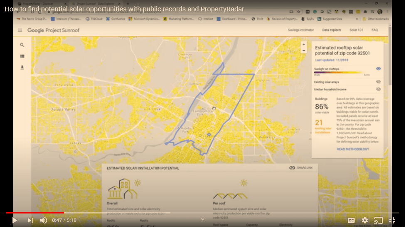Bookmark this page with the star icon
The image size is (406, 228).
(298, 12)
